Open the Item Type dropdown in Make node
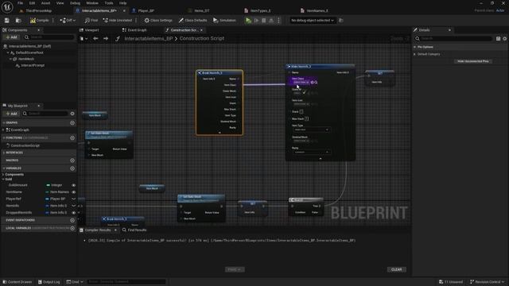The height and width of the screenshot is (286, 509). coord(311,129)
